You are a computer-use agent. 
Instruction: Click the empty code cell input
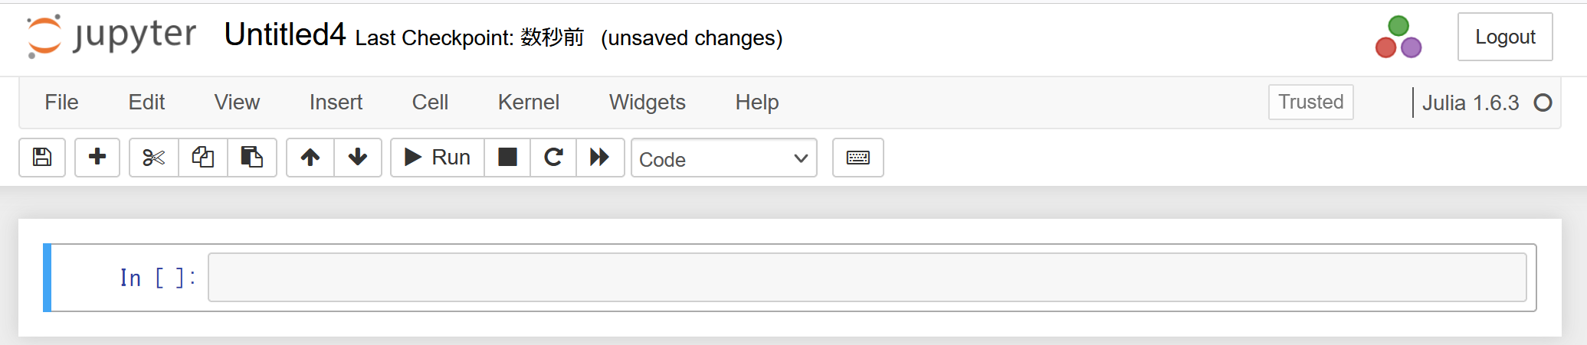867,278
